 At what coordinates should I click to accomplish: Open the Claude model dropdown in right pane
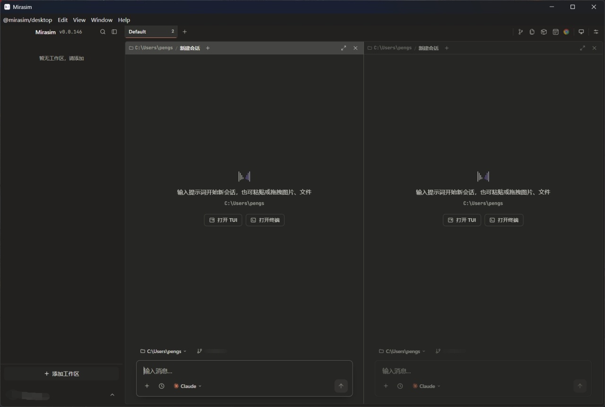tap(426, 386)
